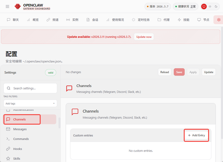Click the Hooks link icon
This screenshot has height=162, width=223.
[8, 149]
